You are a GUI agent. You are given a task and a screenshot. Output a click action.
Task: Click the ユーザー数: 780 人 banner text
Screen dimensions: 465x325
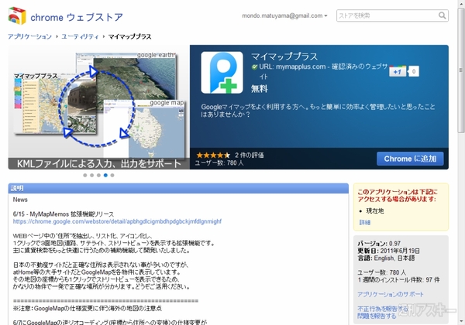click(219, 162)
